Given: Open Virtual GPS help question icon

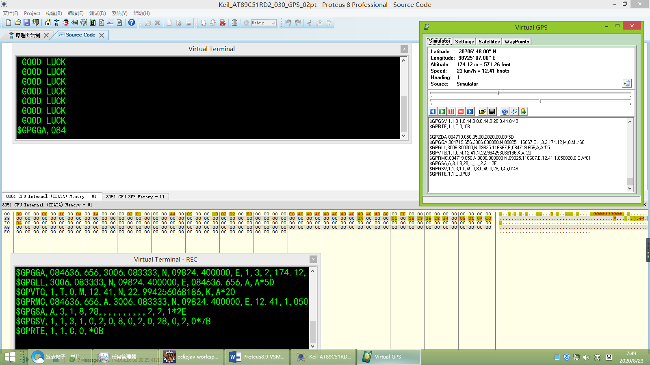Looking at the screenshot, I should click(x=504, y=112).
